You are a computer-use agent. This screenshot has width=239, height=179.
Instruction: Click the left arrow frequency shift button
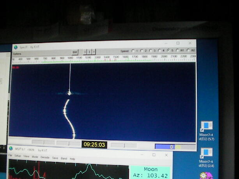[x=85, y=51]
